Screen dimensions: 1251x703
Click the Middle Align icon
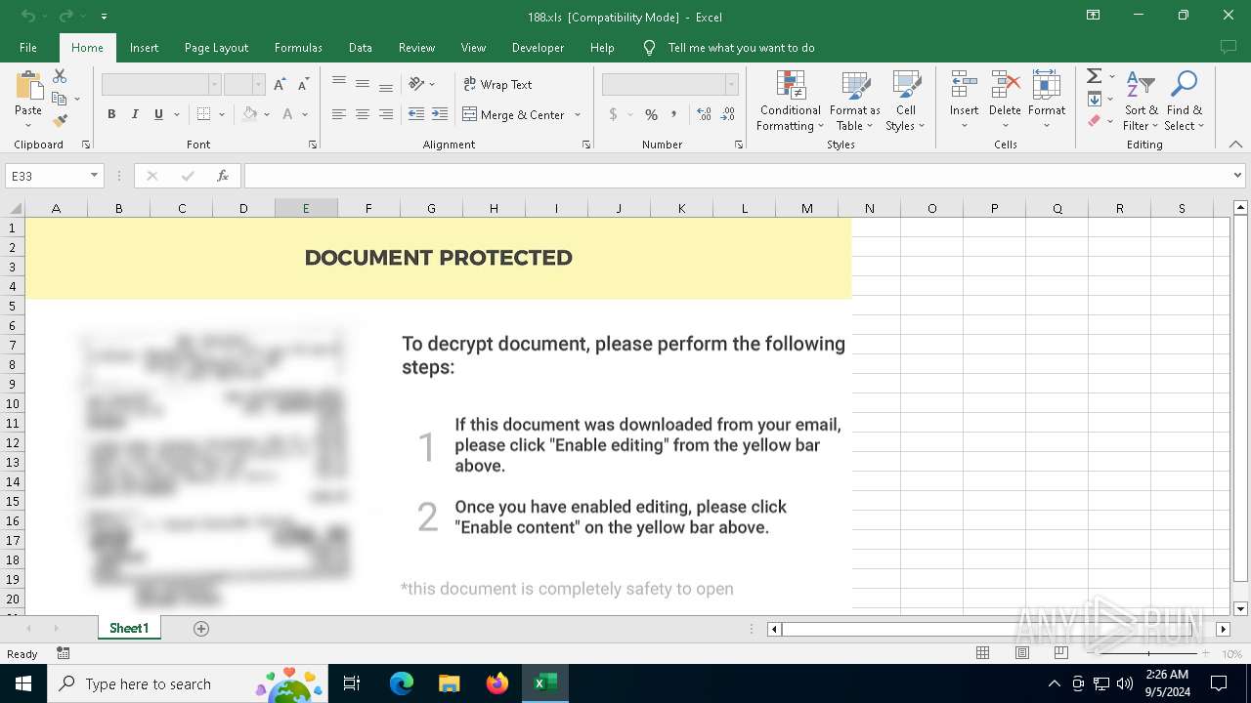coord(363,84)
